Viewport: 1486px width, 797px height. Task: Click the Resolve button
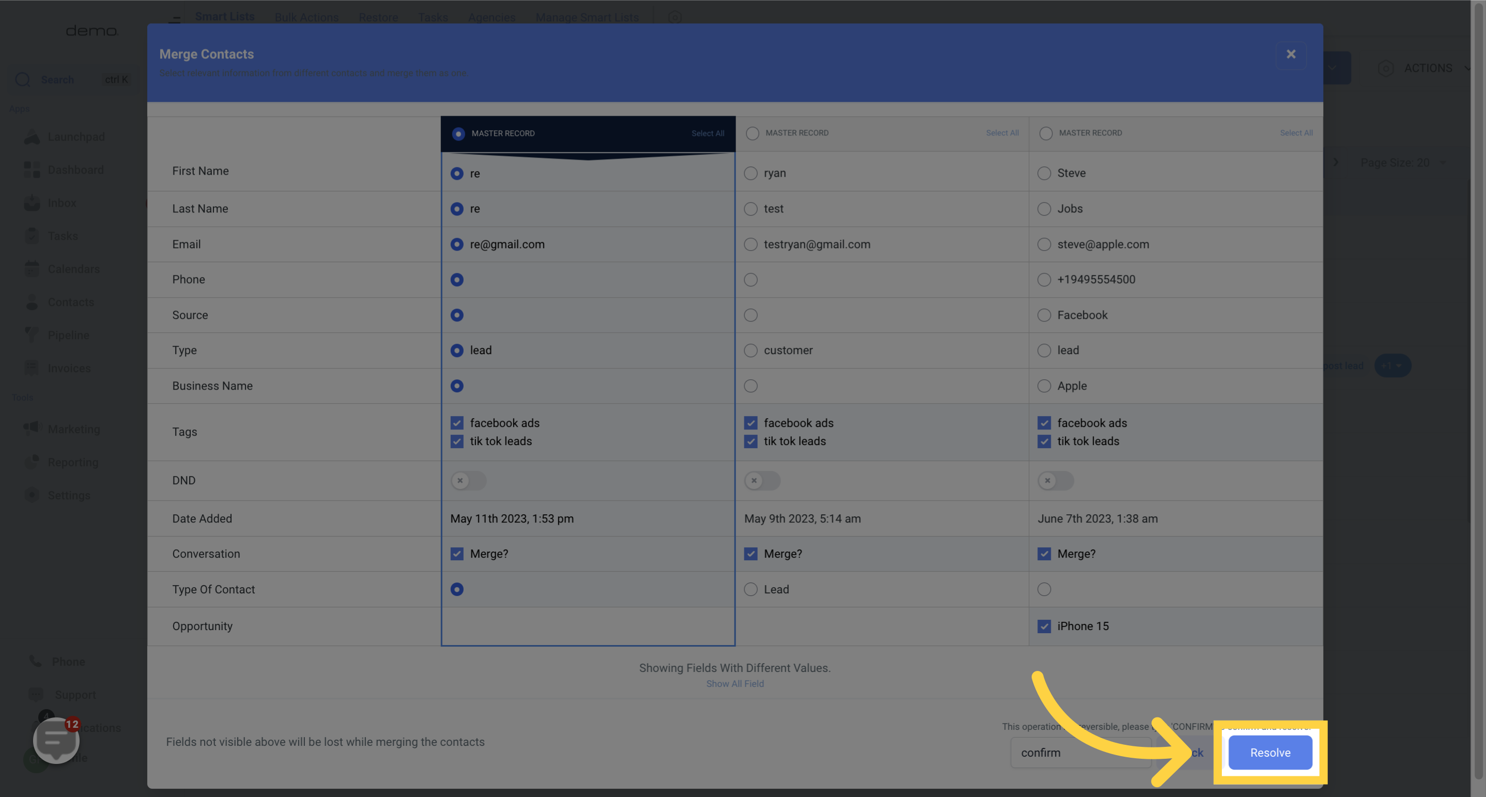click(1270, 753)
